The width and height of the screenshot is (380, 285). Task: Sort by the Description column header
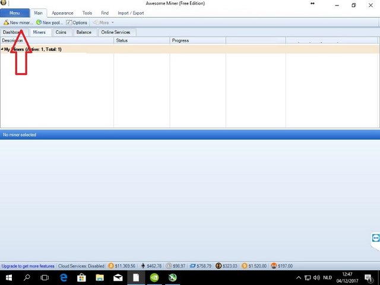tap(57, 40)
